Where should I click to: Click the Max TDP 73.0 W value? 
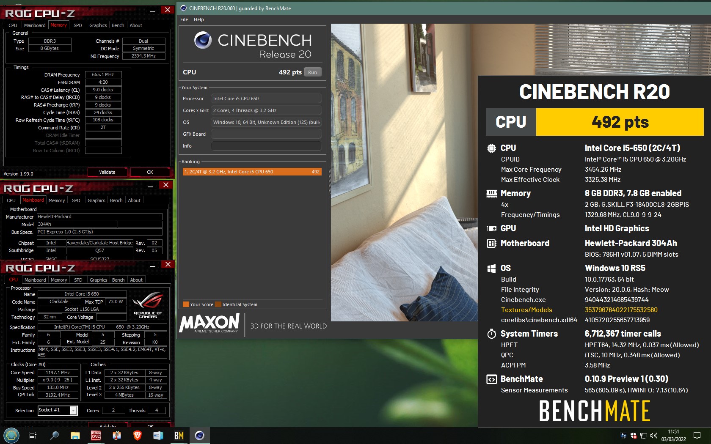[x=116, y=301]
